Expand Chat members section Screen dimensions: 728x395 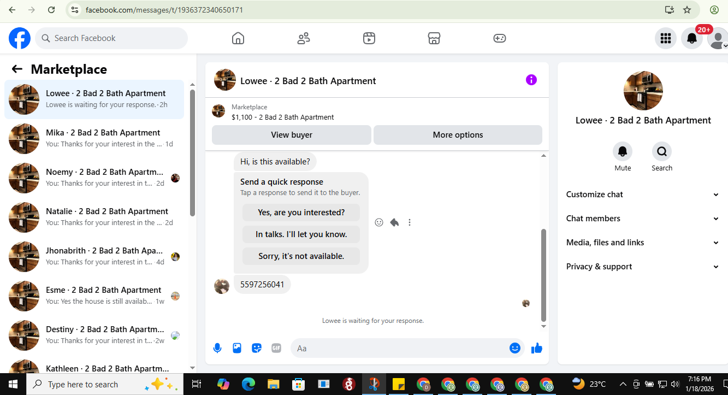(x=643, y=219)
